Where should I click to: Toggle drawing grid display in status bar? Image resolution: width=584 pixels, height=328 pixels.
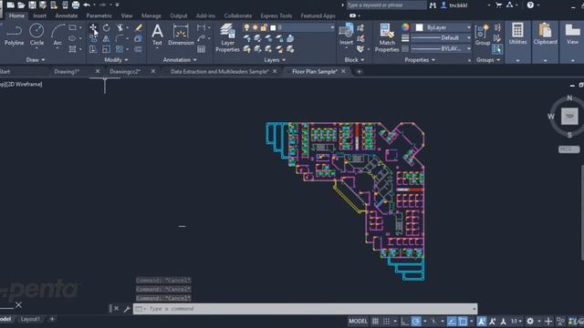(x=375, y=322)
